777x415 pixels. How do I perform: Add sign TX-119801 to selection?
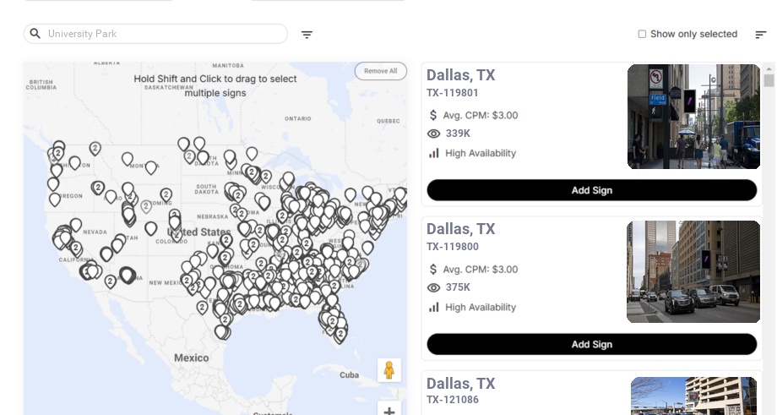click(x=591, y=190)
